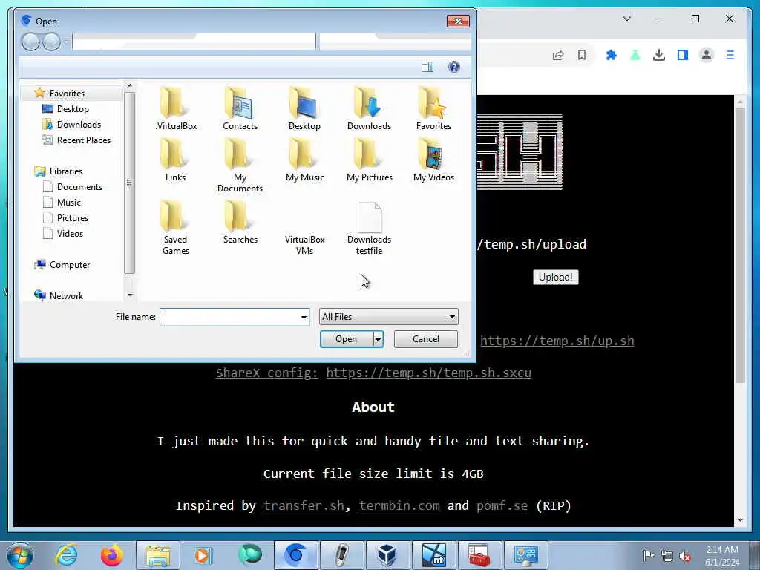Select the Saved Games folder

click(175, 228)
